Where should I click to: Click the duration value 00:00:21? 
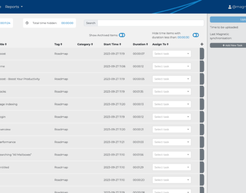pos(138,129)
